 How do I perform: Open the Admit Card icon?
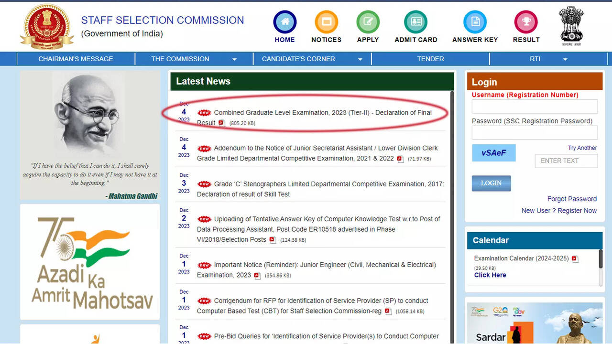tap(415, 22)
